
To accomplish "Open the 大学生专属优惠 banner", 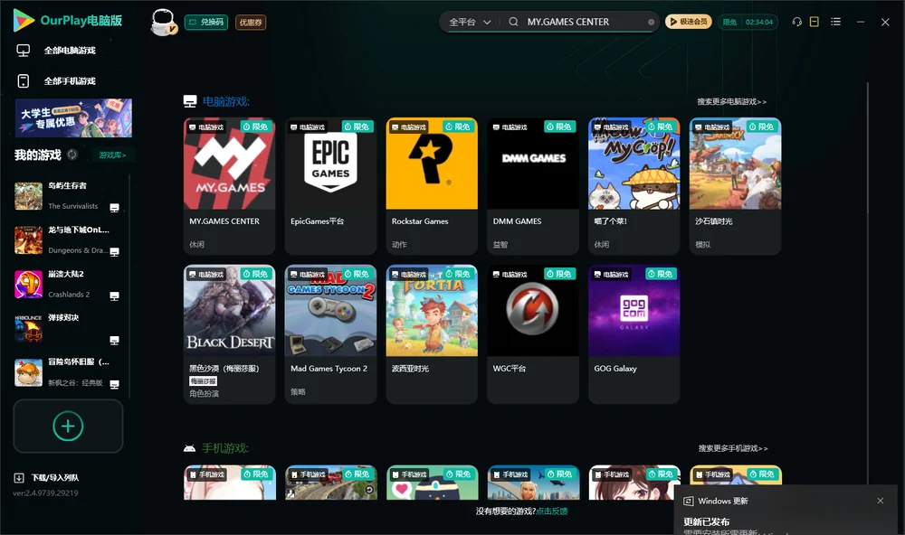I will tap(74, 118).
